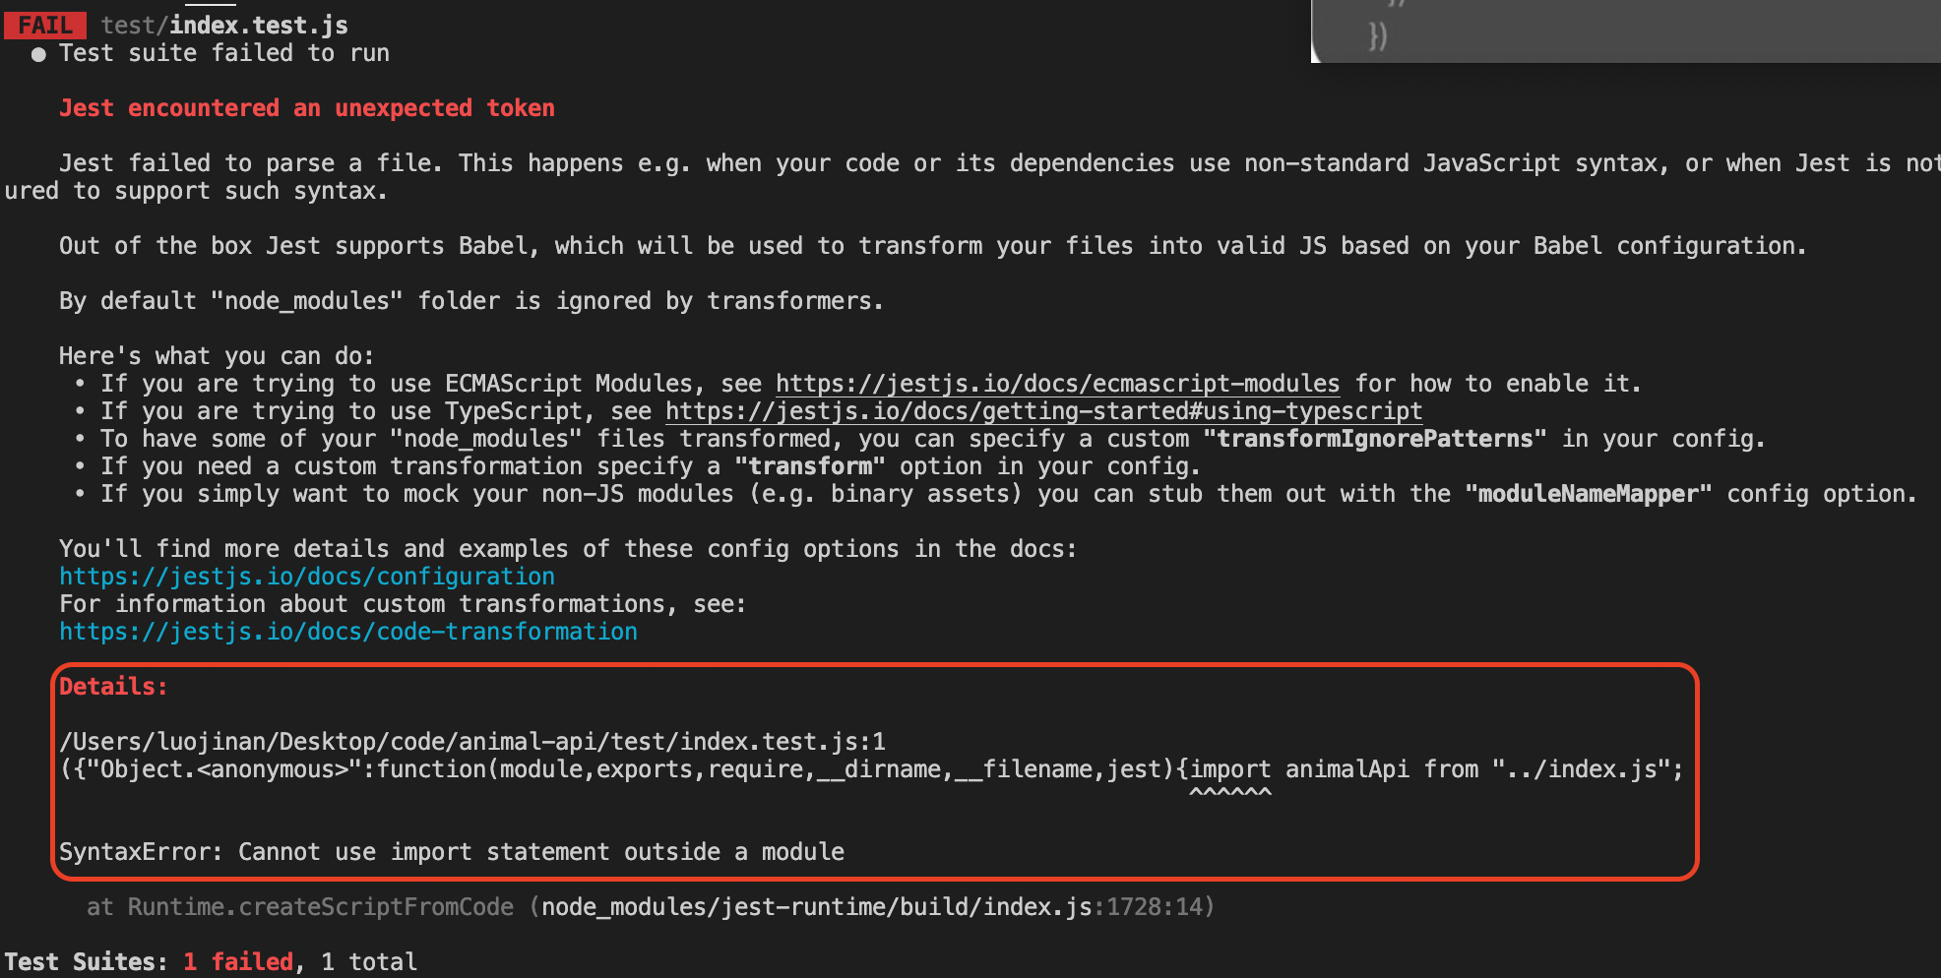Click the SyntaxError message line
The height and width of the screenshot is (978, 1941).
[452, 852]
